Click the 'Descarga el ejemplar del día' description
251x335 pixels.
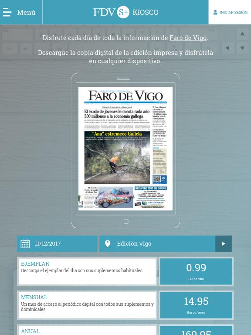point(81,270)
